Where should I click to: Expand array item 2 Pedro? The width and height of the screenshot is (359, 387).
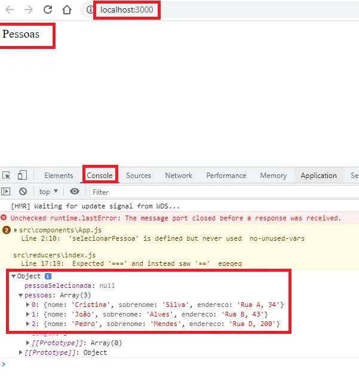pyautogui.click(x=28, y=324)
